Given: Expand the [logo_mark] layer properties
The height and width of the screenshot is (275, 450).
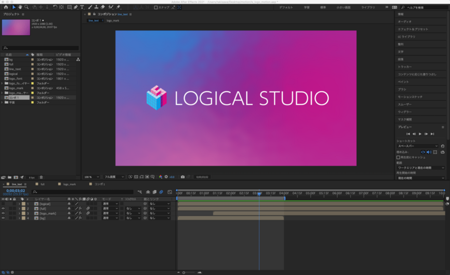Looking at the screenshot, I should pyautogui.click(x=19, y=213).
